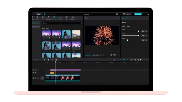Screen dimensions: 182x102
Task: Open the layout switcher dropdown
Action: point(118,14)
